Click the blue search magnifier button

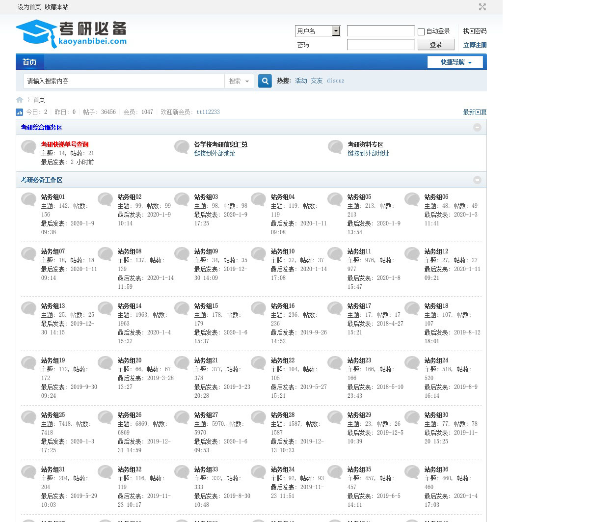(x=265, y=81)
